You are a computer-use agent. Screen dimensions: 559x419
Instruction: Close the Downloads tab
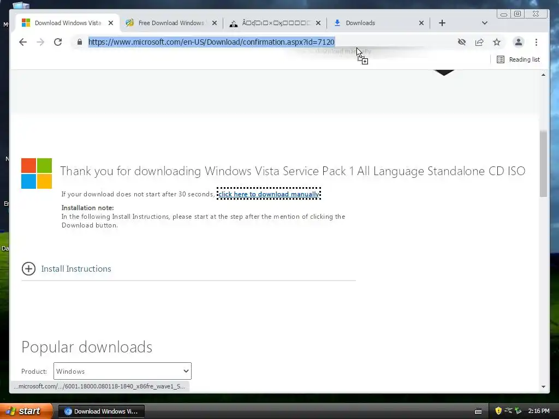(x=421, y=23)
